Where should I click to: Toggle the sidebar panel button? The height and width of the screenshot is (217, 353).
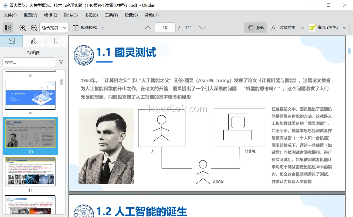[8, 28]
